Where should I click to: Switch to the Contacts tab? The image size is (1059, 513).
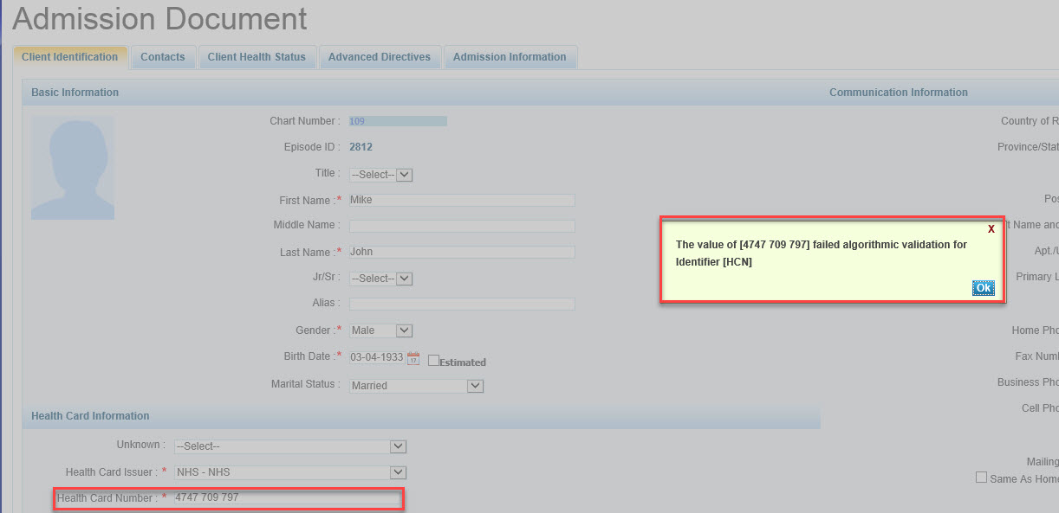click(x=163, y=57)
